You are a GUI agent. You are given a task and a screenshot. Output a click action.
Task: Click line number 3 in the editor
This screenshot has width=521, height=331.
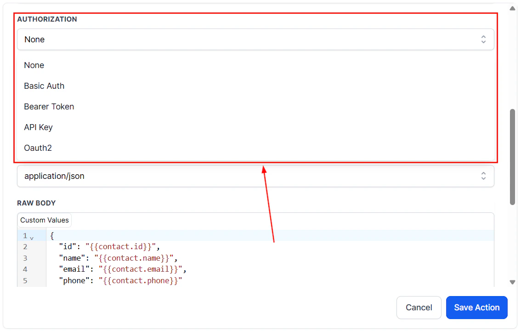click(25, 258)
